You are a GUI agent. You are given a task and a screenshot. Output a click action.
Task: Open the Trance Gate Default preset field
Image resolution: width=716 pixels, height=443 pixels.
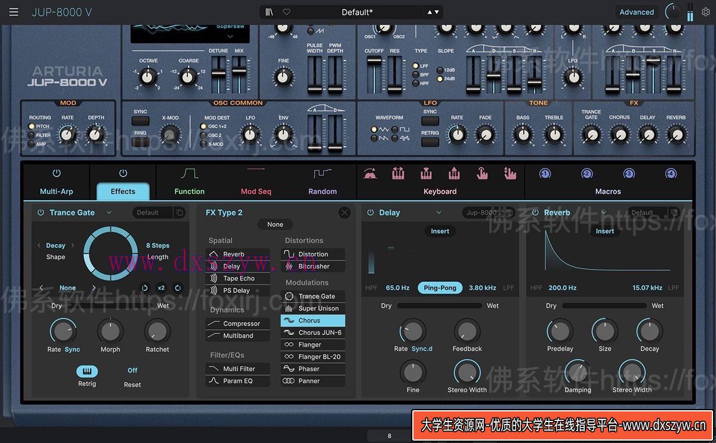pos(153,212)
